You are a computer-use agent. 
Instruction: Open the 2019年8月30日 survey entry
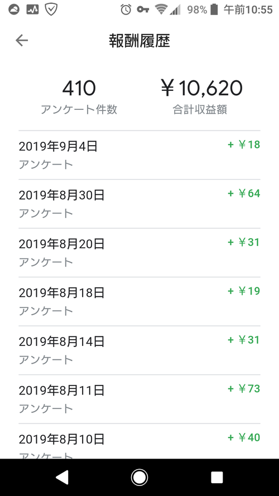click(139, 204)
